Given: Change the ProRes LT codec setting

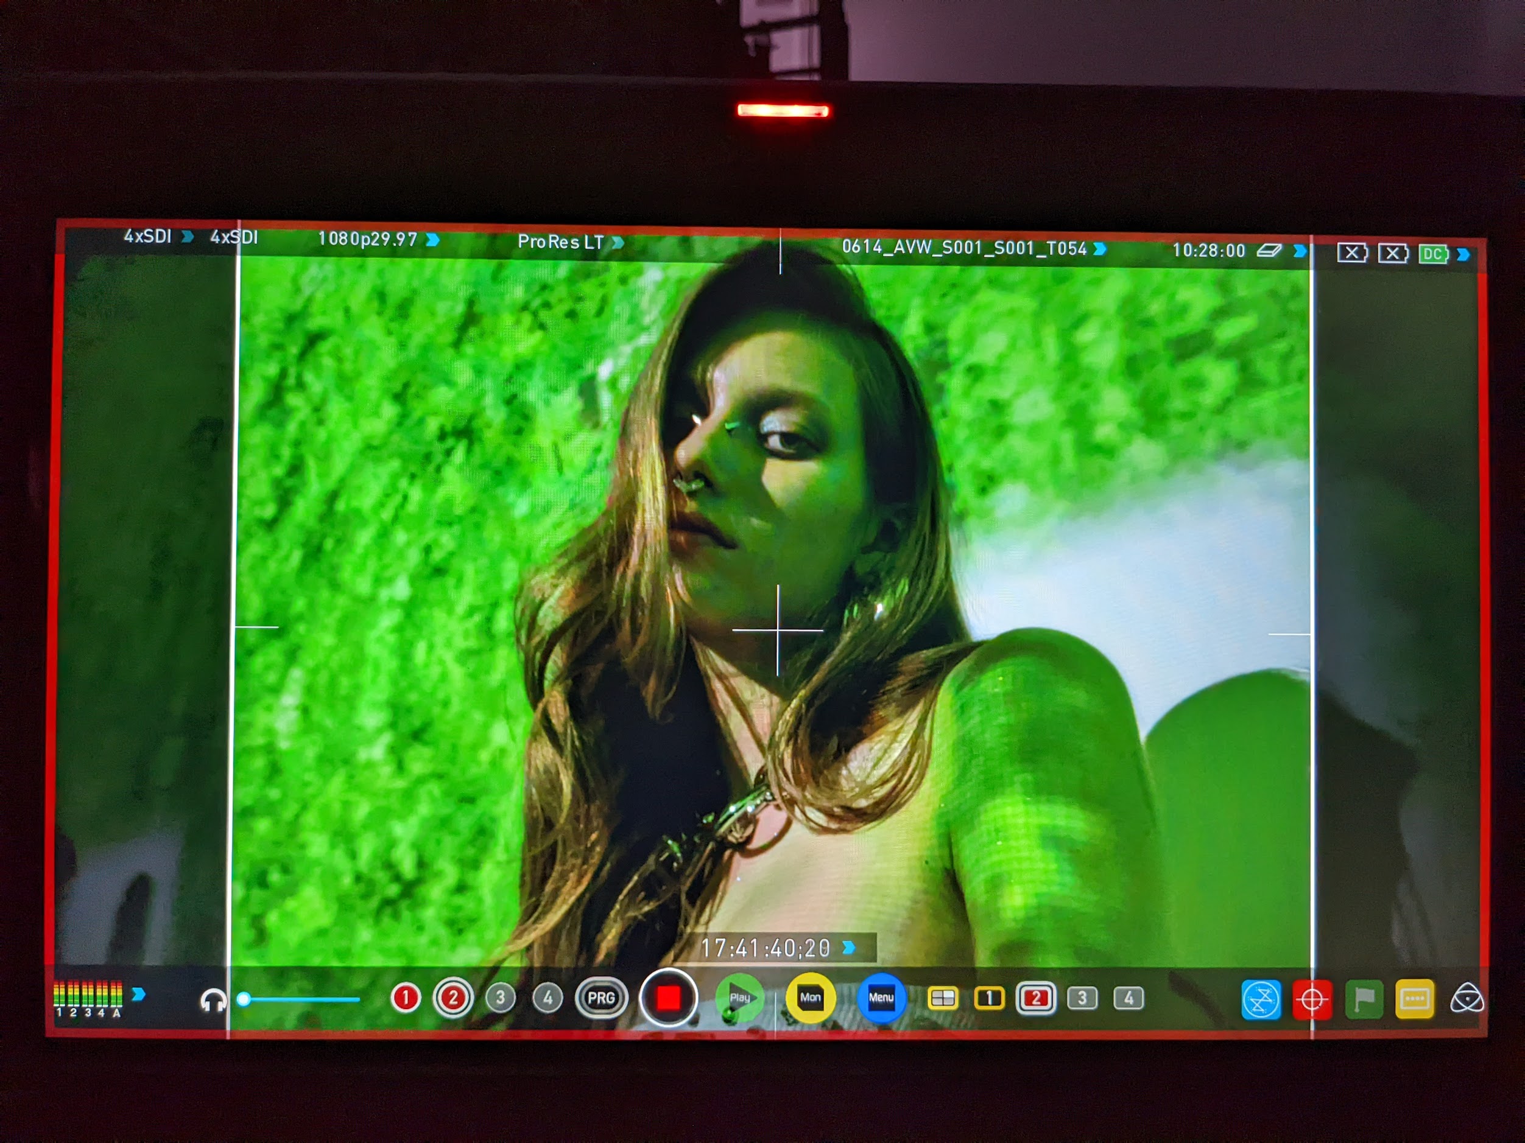Looking at the screenshot, I should (x=570, y=242).
